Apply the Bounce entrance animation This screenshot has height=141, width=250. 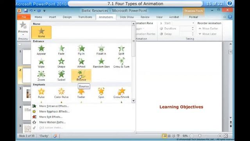[x=81, y=76]
